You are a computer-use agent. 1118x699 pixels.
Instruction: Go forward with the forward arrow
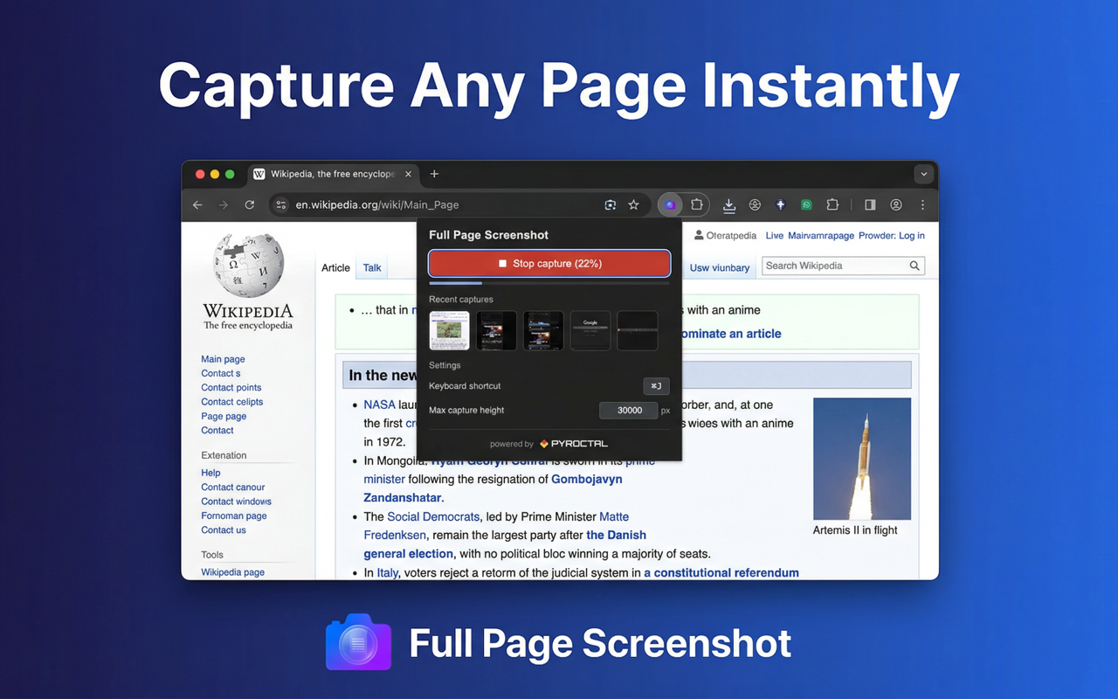[x=224, y=204]
